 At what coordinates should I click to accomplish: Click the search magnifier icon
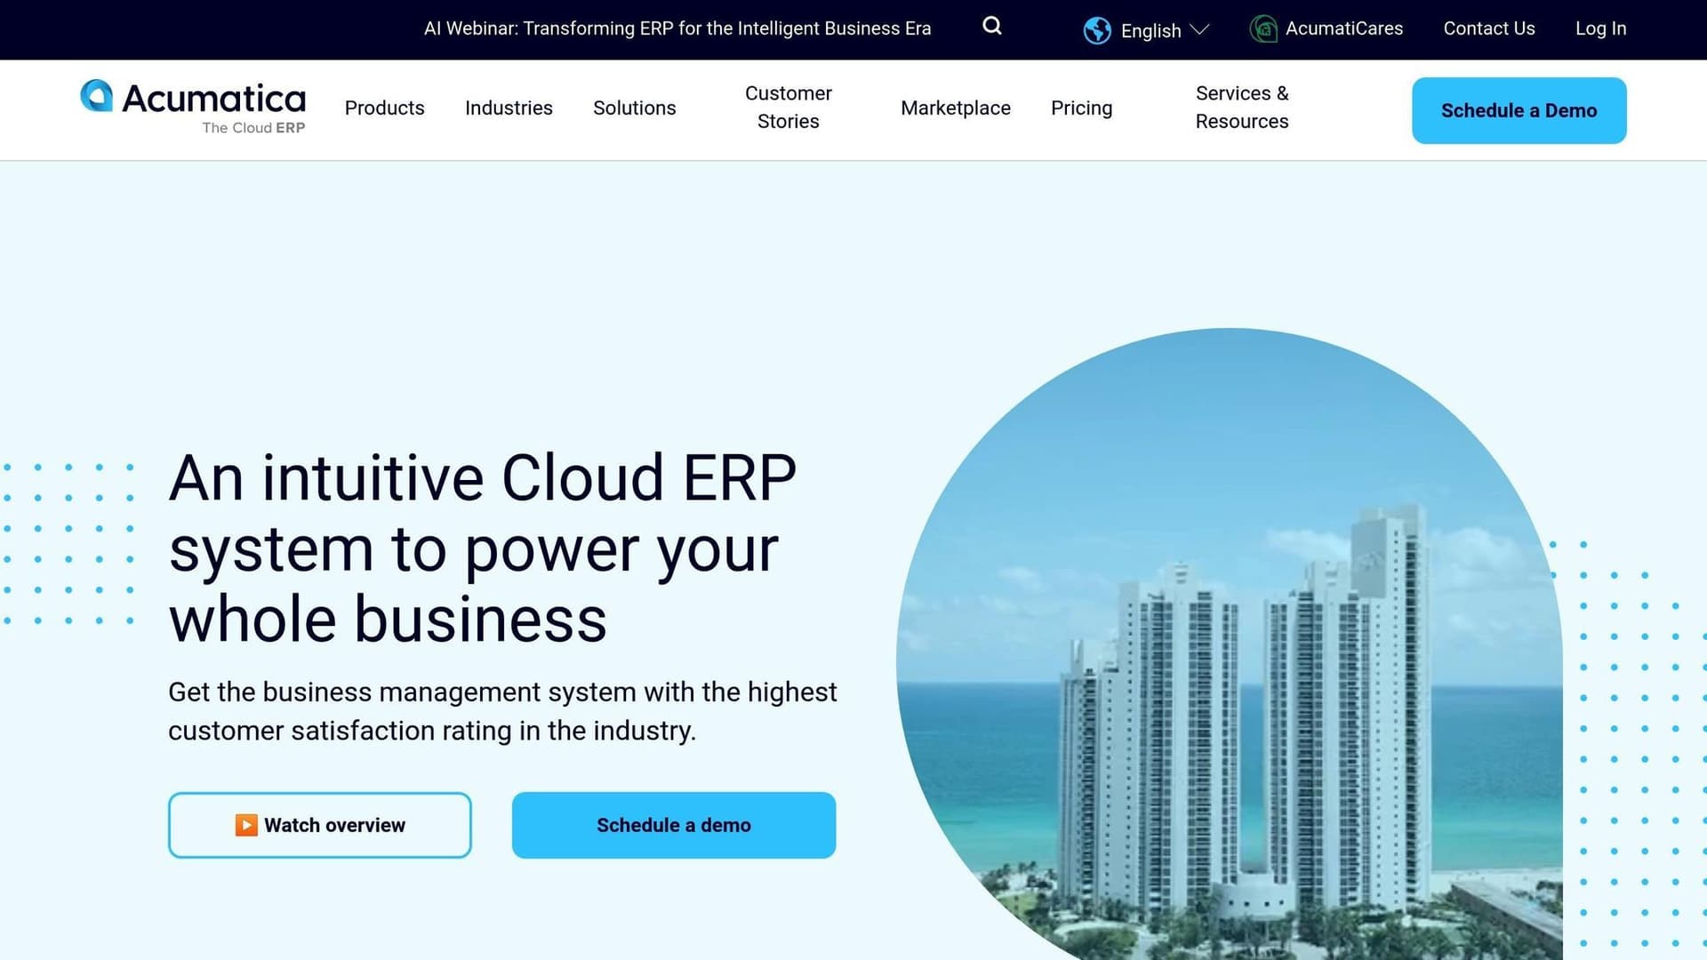tap(992, 27)
